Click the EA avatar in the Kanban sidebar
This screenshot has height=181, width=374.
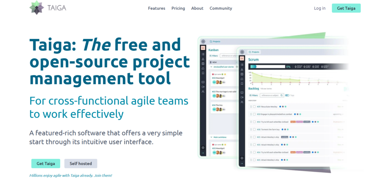(203, 48)
